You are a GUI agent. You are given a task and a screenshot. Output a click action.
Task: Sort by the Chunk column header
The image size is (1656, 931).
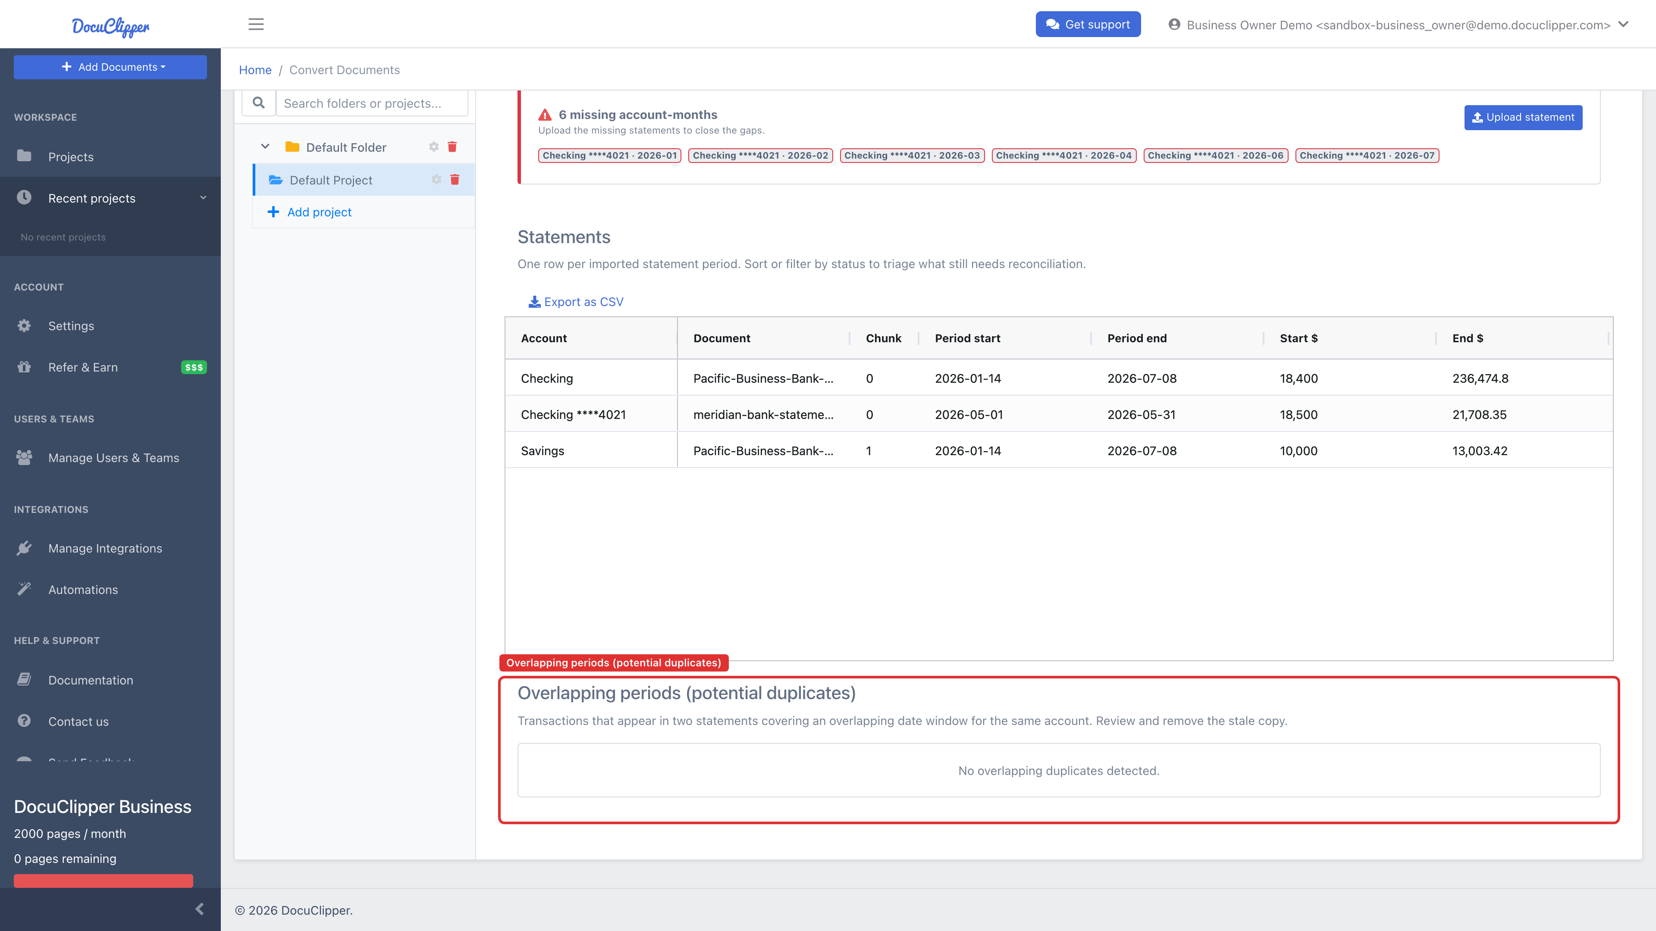884,339
